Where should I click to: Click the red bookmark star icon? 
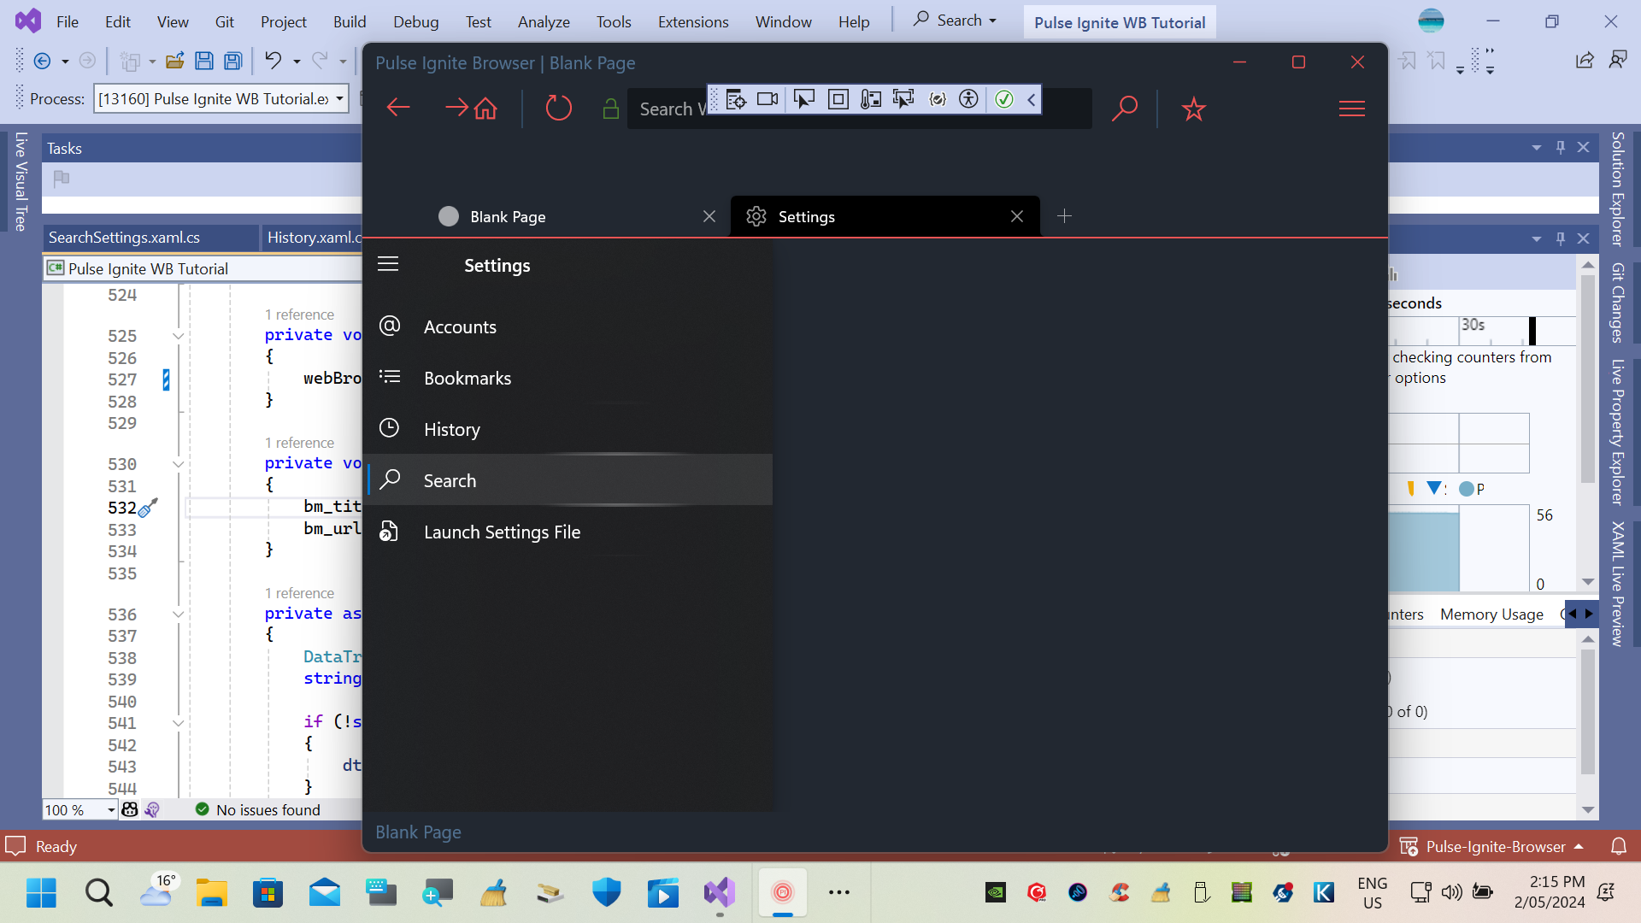coord(1193,109)
